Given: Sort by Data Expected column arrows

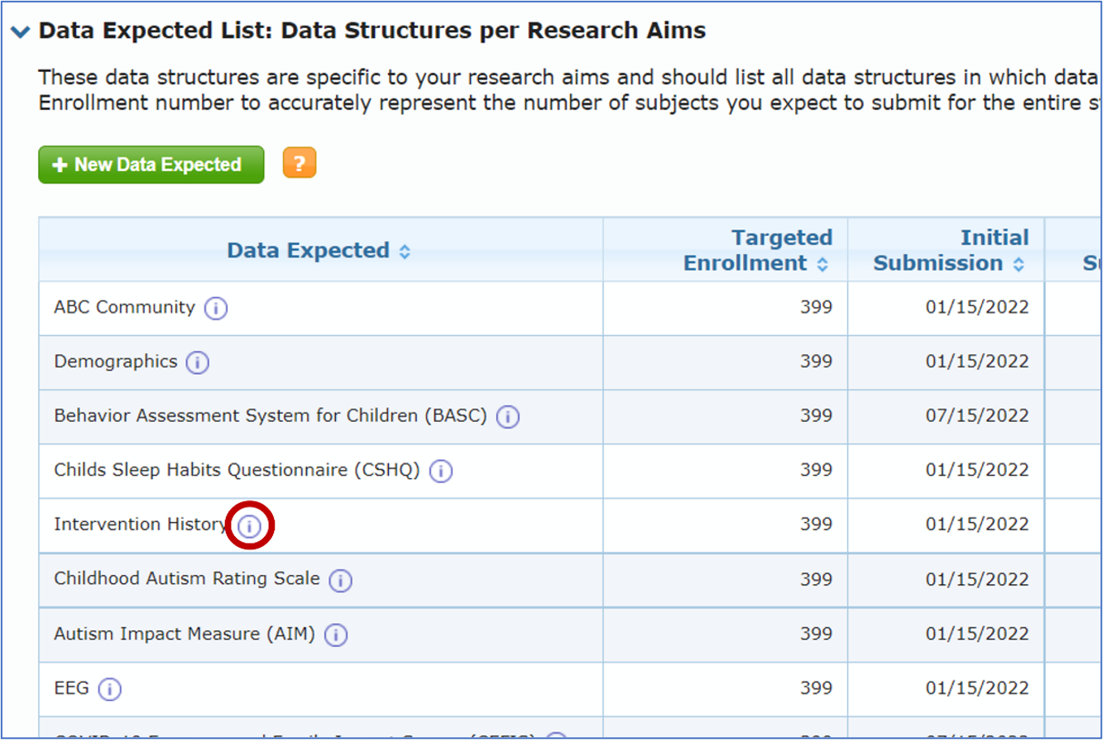Looking at the screenshot, I should tap(405, 252).
